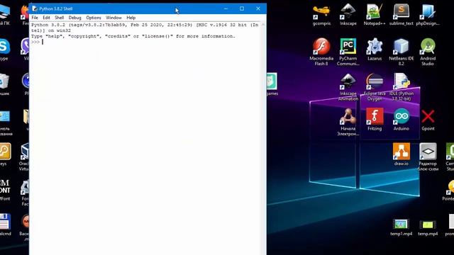Select the Oracle VirtualBox desktop icon
454x255 pixels.
tap(24, 157)
